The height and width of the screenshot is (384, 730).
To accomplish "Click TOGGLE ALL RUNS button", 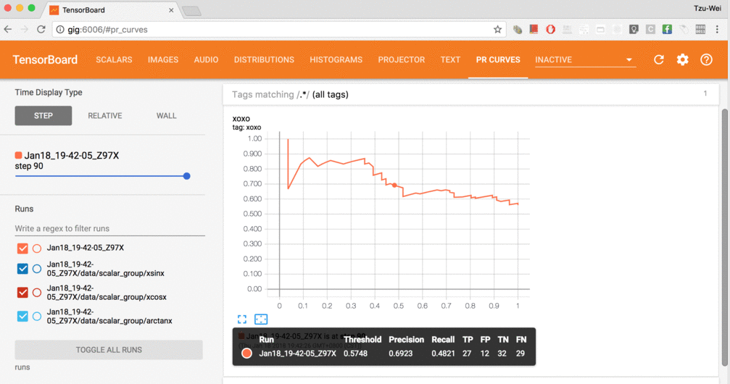I will pos(109,349).
